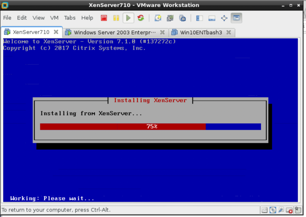This screenshot has height=217, width=306.
Task: Switch to Windows Server 2003 Enterprise tab
Action: (x=115, y=32)
